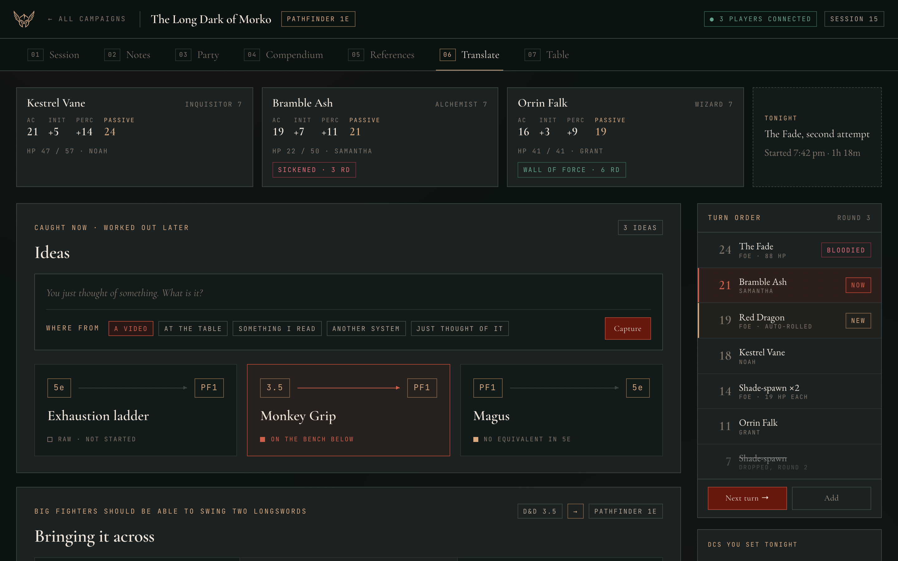Open Kestrel Vane's character card
Image resolution: width=898 pixels, height=561 pixels.
[135, 137]
